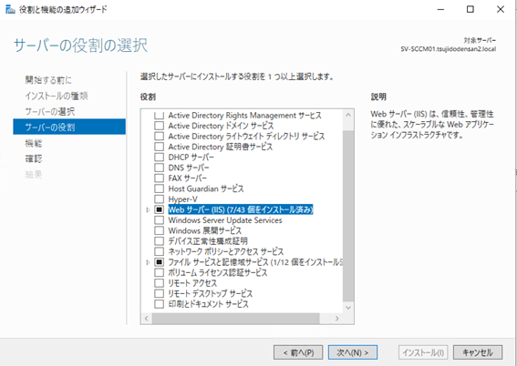Close the wizard window
Image resolution: width=517 pixels, height=366 pixels.
coord(501,9)
